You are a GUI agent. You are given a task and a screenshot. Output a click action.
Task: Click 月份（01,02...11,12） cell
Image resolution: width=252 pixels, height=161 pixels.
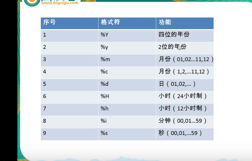coord(185,61)
